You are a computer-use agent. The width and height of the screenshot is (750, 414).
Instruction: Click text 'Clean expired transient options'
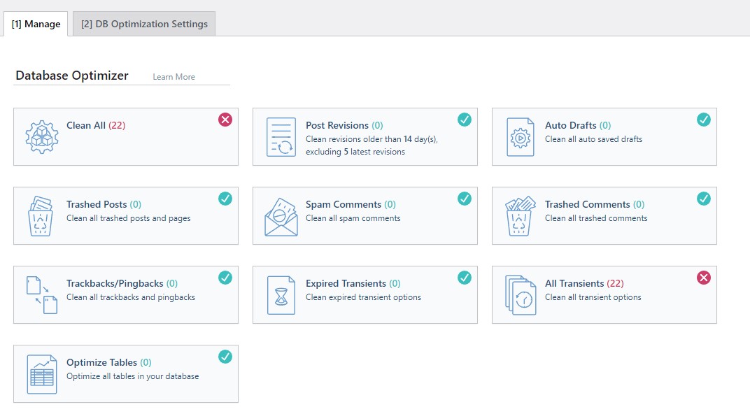pyautogui.click(x=364, y=297)
